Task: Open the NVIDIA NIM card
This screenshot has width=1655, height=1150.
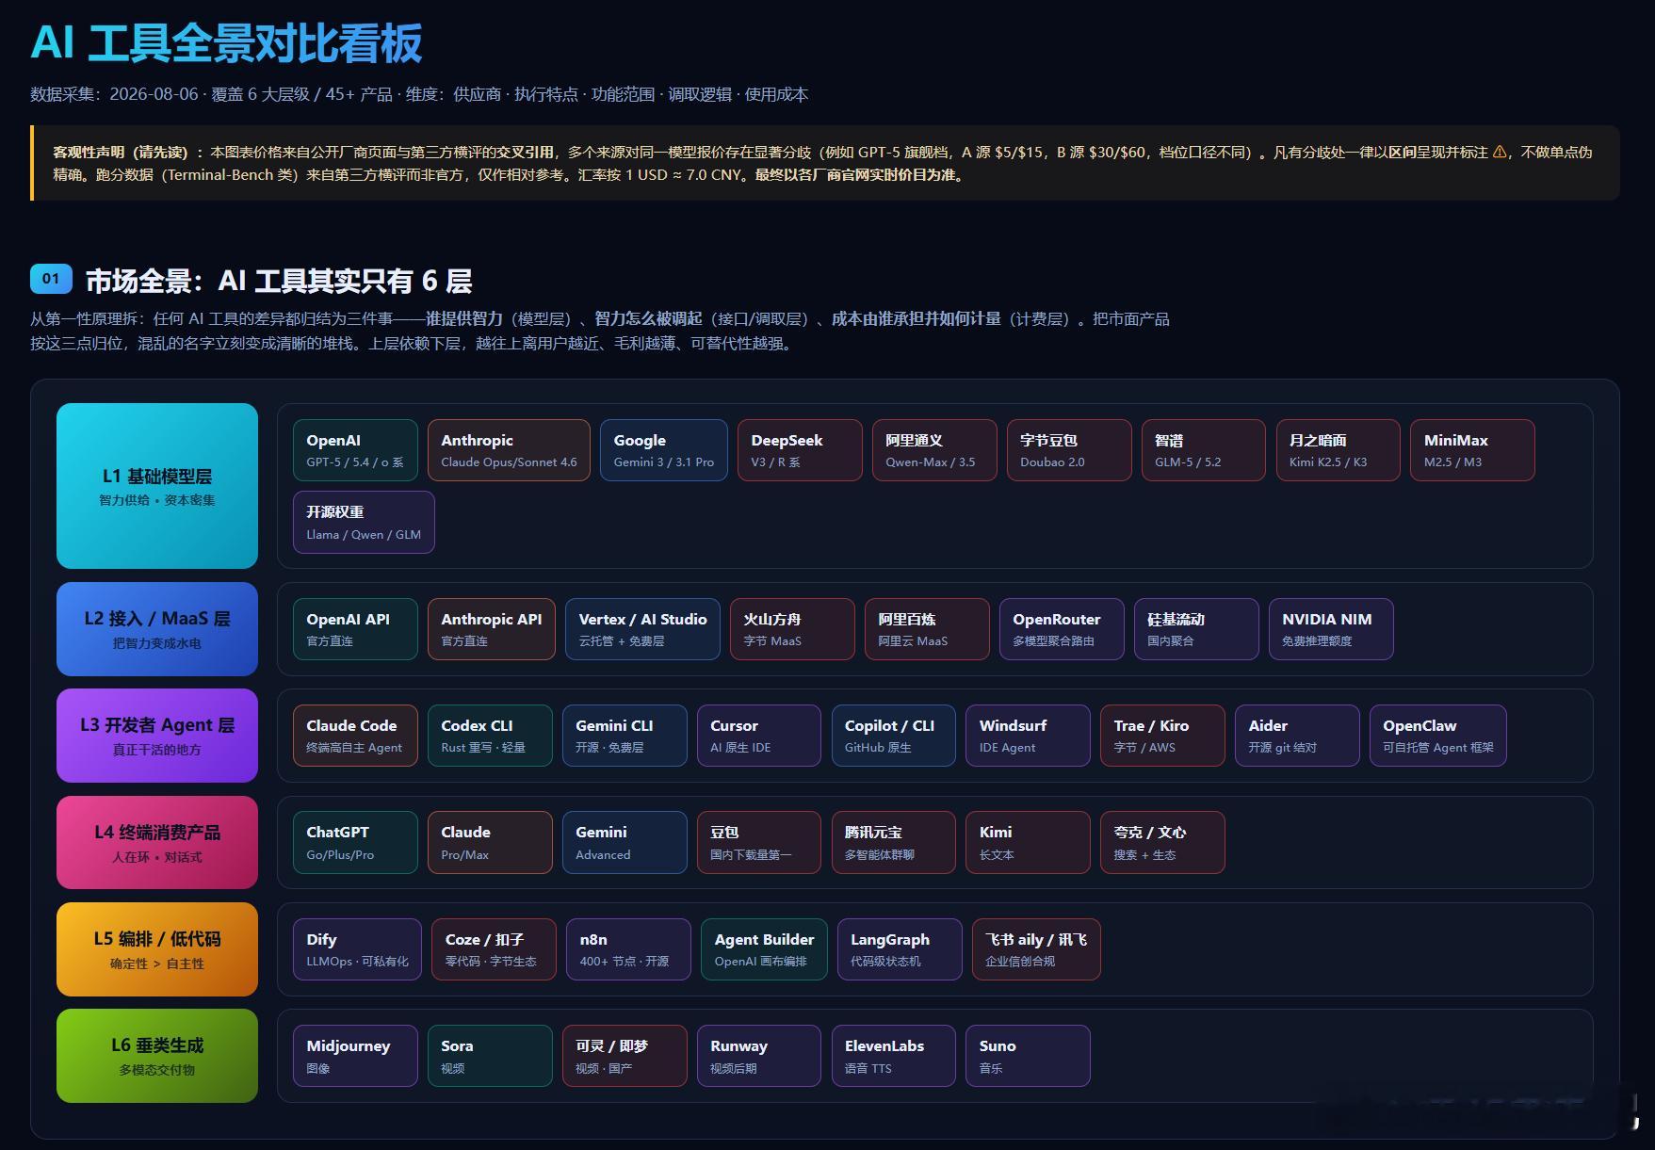Action: click(x=1331, y=629)
